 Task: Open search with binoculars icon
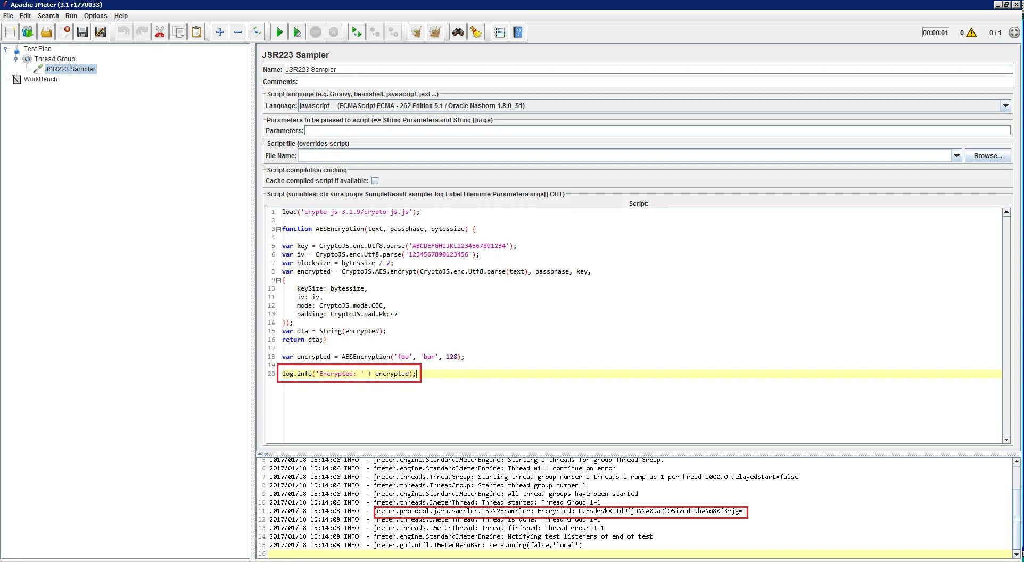[458, 32]
